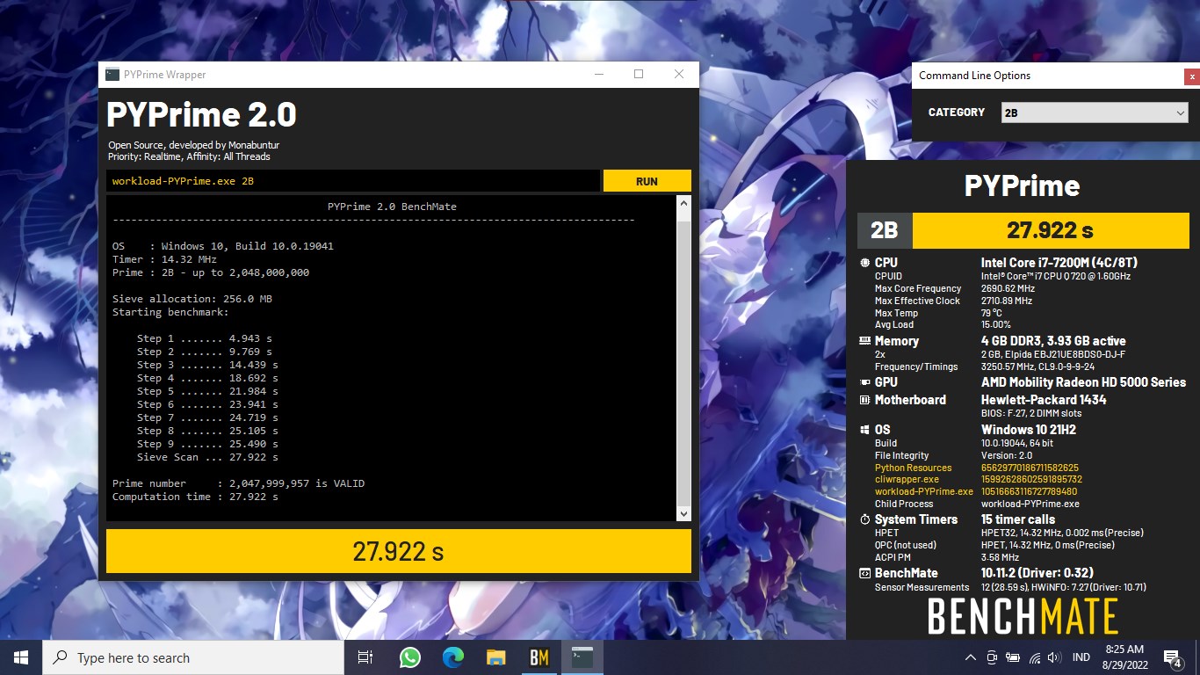Show hidden system tray icons
The image size is (1200, 675).
click(971, 657)
